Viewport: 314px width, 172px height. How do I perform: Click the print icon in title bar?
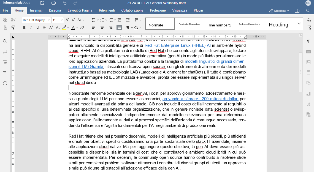(53, 3)
